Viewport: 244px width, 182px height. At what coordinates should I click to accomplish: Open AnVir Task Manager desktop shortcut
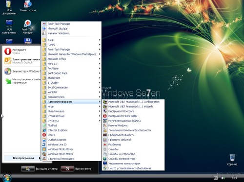click(28, 27)
